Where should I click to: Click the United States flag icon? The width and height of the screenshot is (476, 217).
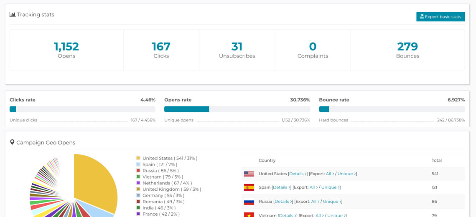[x=249, y=174]
